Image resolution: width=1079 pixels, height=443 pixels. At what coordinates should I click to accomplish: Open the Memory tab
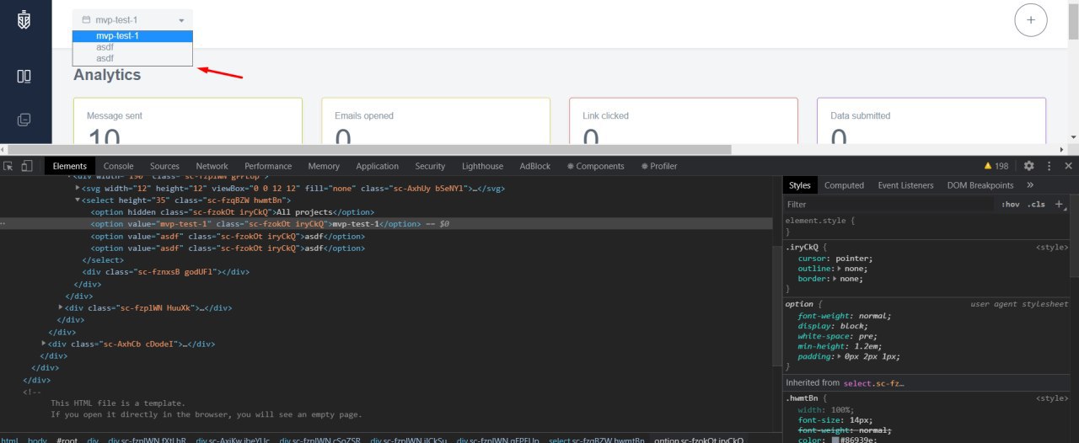324,166
